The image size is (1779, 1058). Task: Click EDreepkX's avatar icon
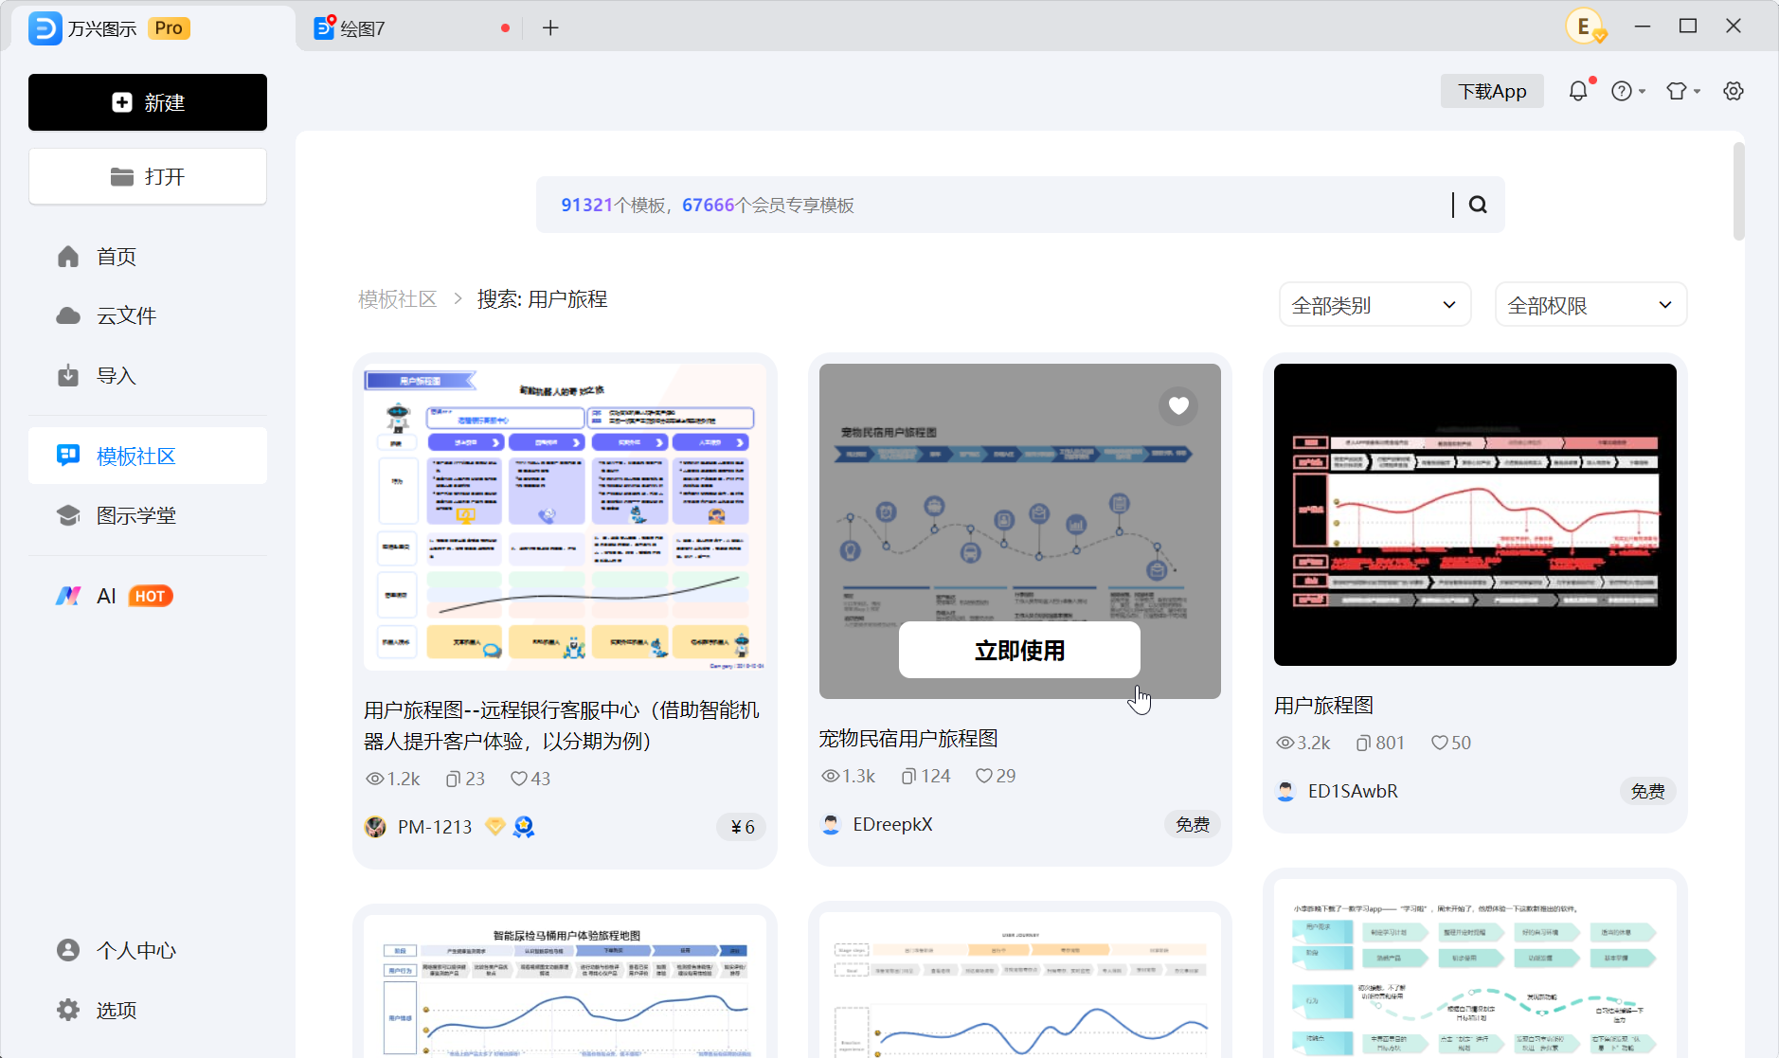point(831,824)
